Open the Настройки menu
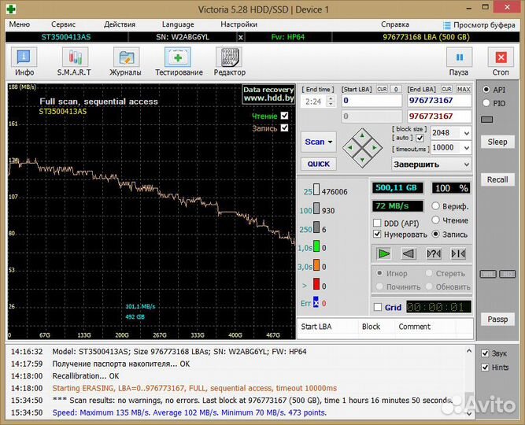This screenshot has height=425, width=525. [238, 24]
